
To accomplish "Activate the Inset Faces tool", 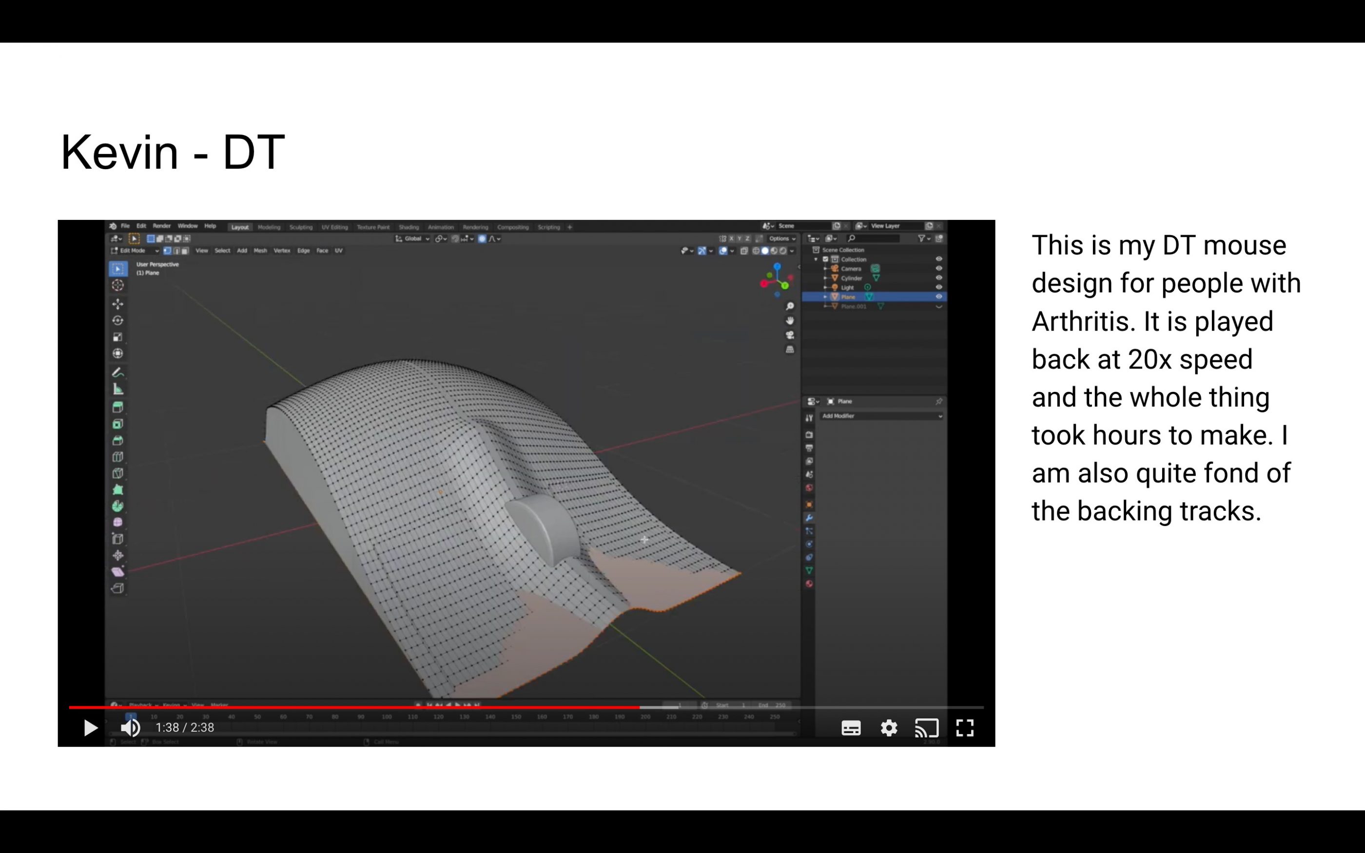I will click(x=118, y=424).
